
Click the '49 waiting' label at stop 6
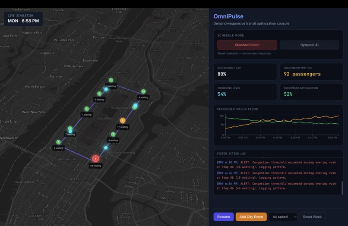pyautogui.click(x=96, y=166)
